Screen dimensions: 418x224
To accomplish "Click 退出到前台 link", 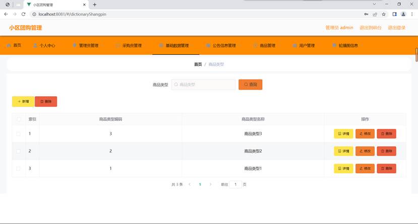I will tap(371, 28).
